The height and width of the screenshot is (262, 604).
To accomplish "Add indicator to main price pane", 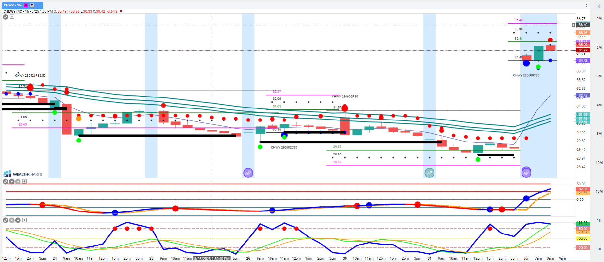I will 12,17.
